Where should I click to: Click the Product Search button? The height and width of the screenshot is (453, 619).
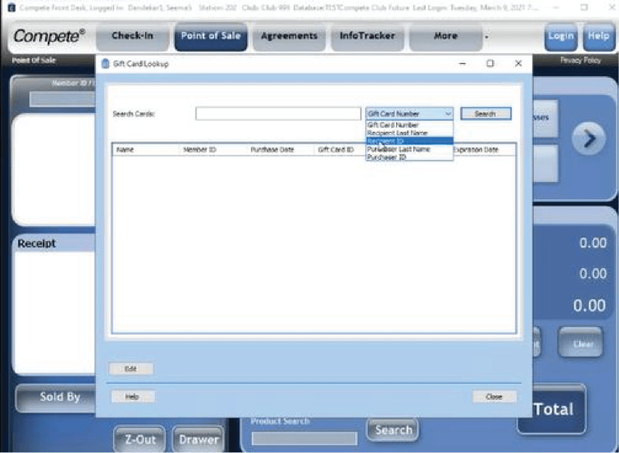click(393, 430)
